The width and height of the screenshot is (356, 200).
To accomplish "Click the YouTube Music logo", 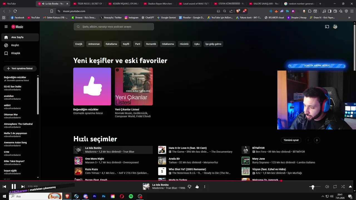I will [x=17, y=27].
